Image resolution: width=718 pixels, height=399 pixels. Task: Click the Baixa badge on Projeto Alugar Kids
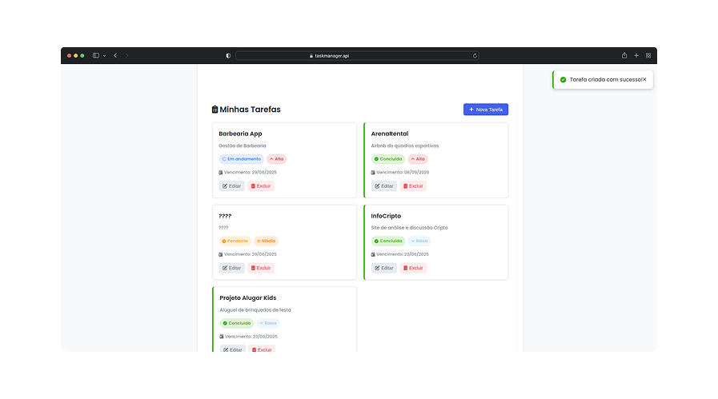click(x=268, y=323)
